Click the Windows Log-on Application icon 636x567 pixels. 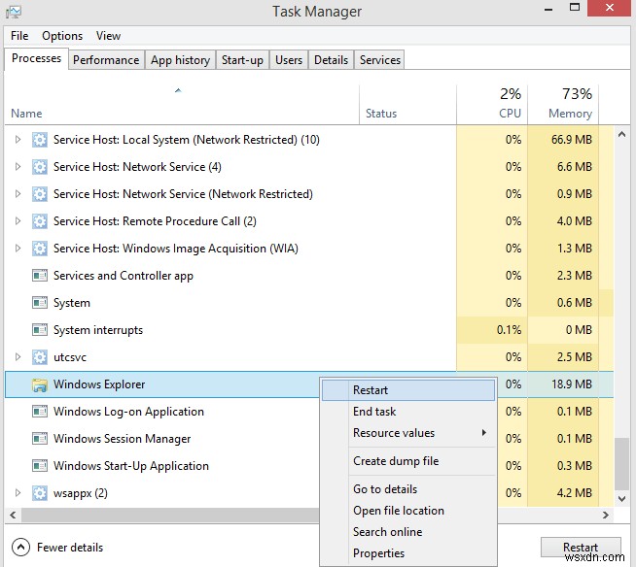(39, 412)
